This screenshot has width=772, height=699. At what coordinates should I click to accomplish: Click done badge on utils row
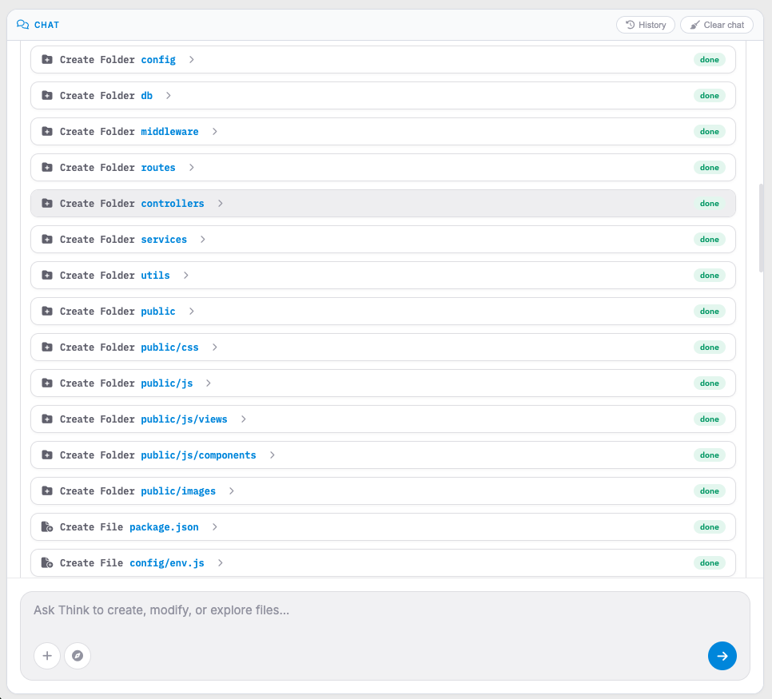pos(710,275)
